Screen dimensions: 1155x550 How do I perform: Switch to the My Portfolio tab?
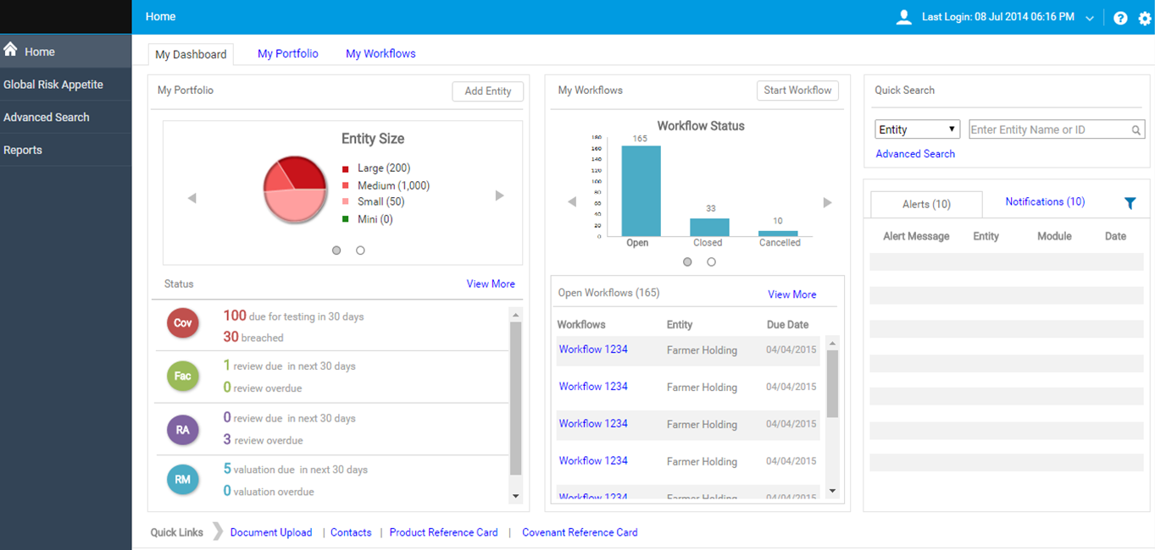(288, 53)
